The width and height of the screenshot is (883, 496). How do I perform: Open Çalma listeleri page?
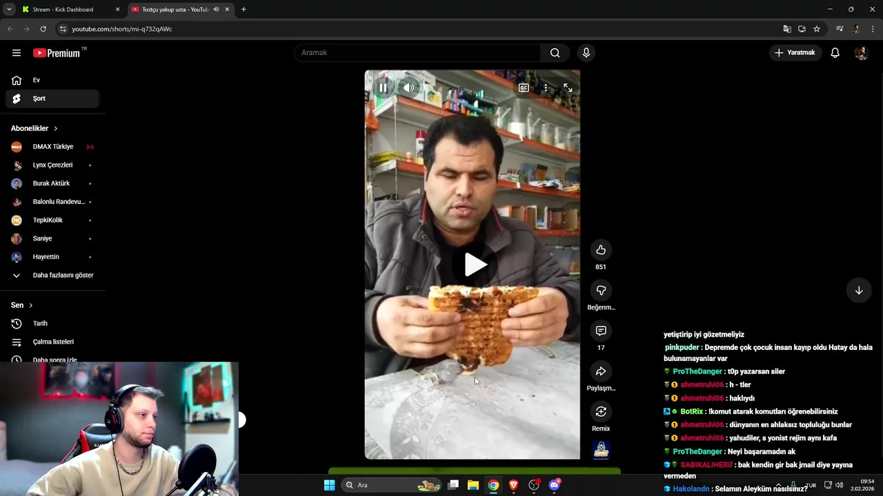coord(52,342)
